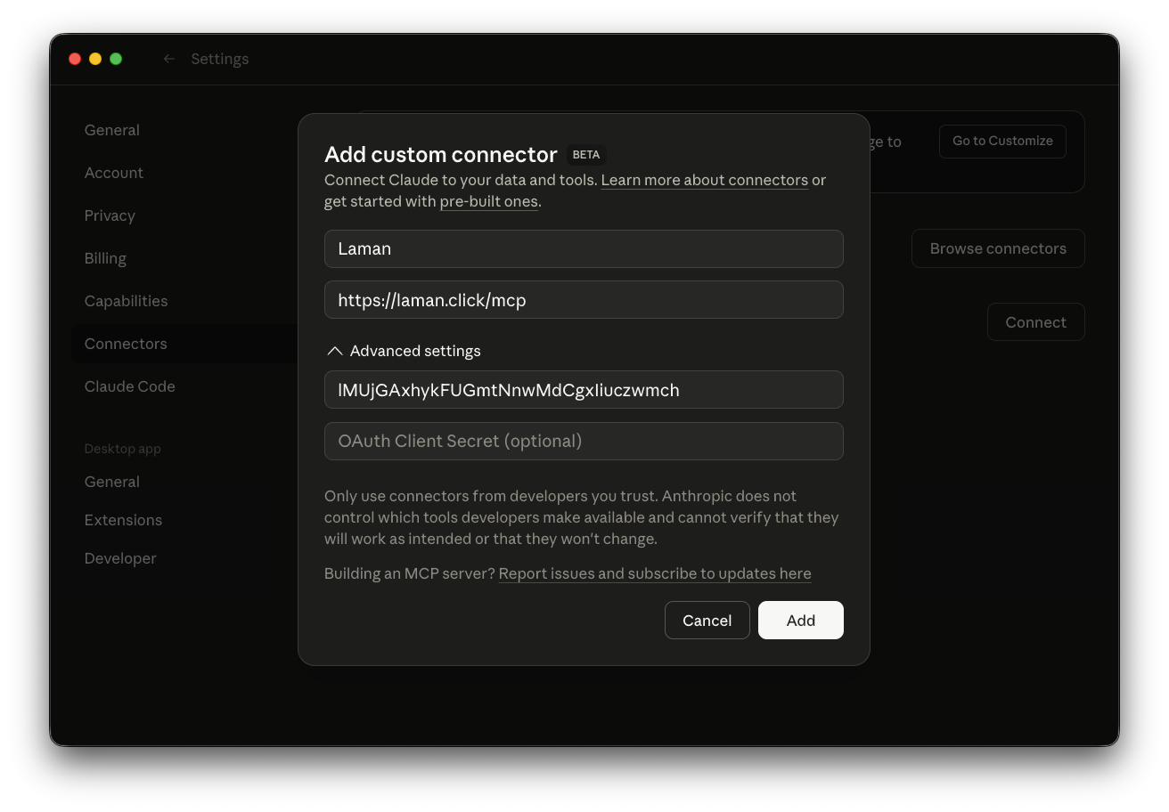
Task: Click the BETA badge next to the title
Action: 586,155
